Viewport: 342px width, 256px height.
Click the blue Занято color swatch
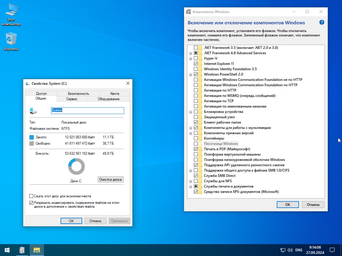tap(32, 137)
